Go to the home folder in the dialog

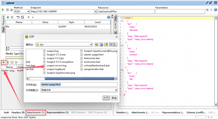click(x=101, y=45)
